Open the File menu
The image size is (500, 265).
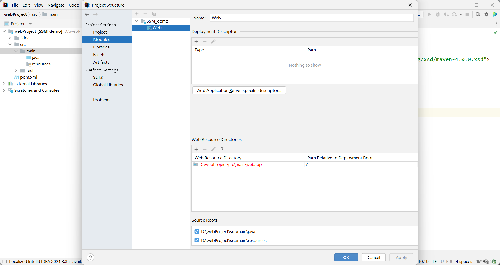click(x=15, y=5)
